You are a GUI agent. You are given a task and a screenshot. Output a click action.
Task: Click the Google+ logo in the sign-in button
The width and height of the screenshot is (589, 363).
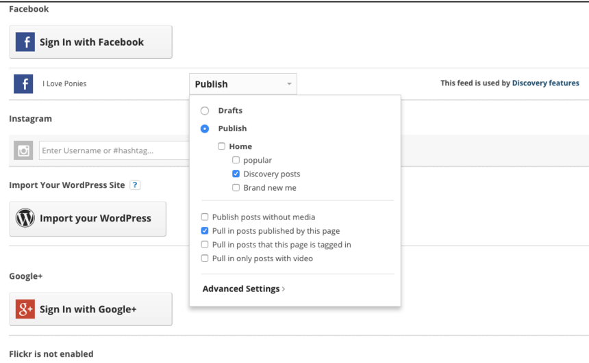pyautogui.click(x=25, y=310)
